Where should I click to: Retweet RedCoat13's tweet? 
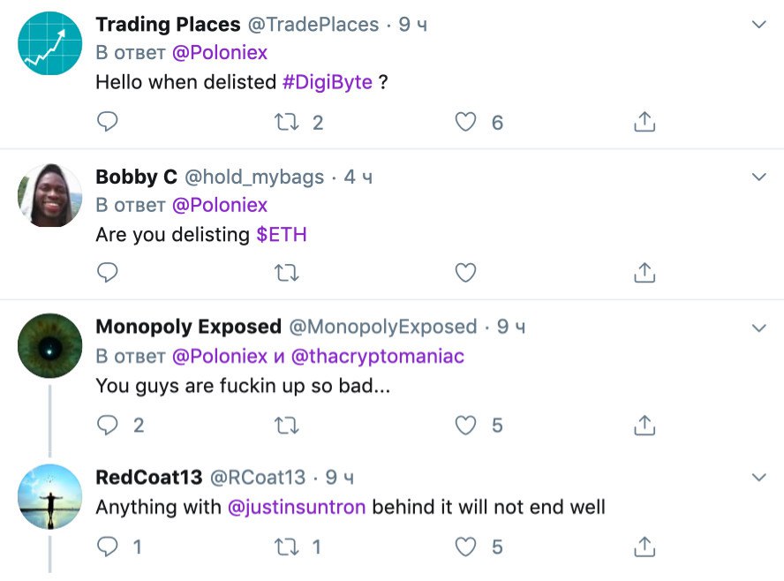coord(287,547)
